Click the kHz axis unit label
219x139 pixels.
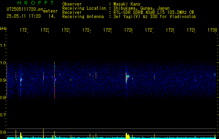point(3,28)
